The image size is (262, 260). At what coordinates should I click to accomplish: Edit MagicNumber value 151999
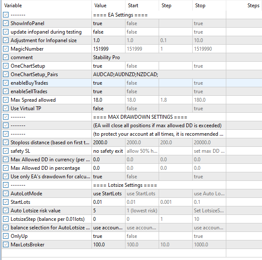[108, 49]
